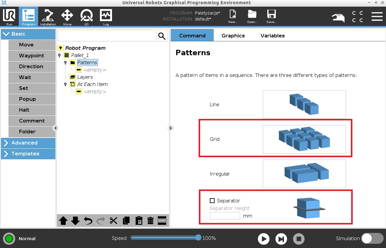Adjust the Speed slider
The image size is (386, 248).
(x=198, y=238)
